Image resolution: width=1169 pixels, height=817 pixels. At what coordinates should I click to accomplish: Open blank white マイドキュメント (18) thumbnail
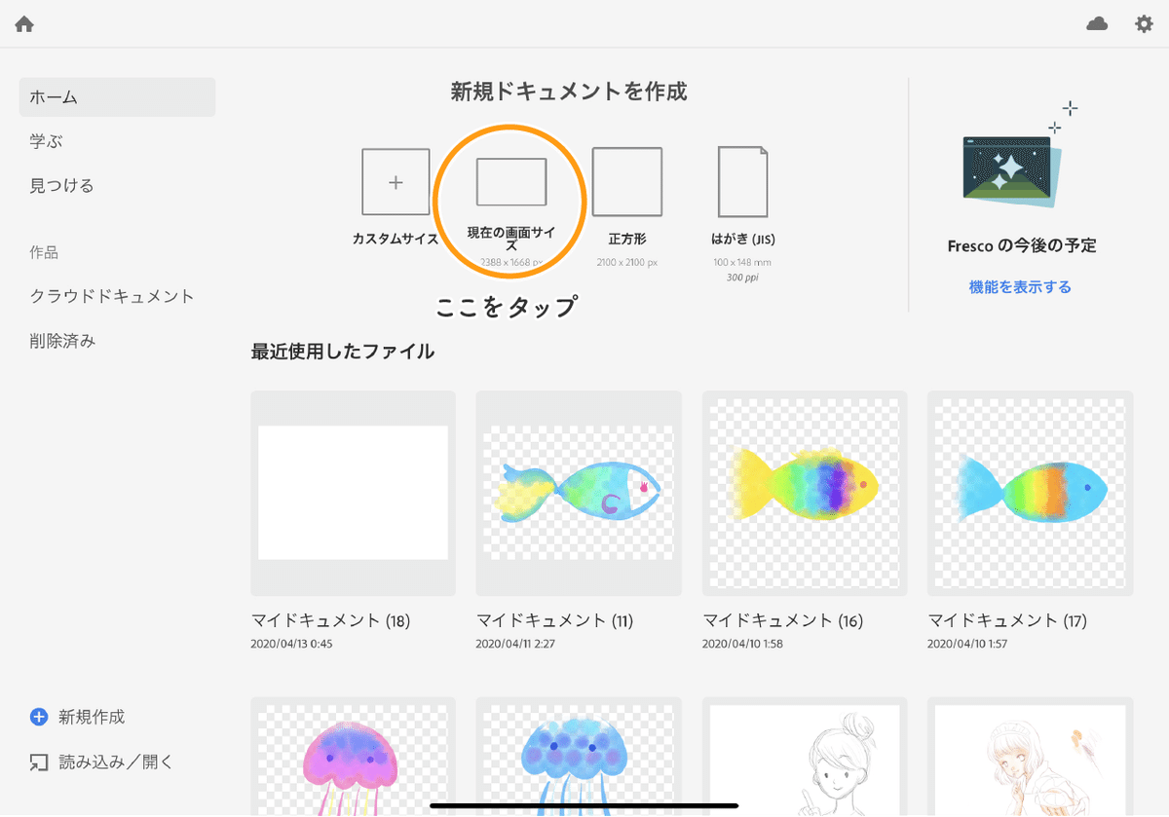pos(353,494)
